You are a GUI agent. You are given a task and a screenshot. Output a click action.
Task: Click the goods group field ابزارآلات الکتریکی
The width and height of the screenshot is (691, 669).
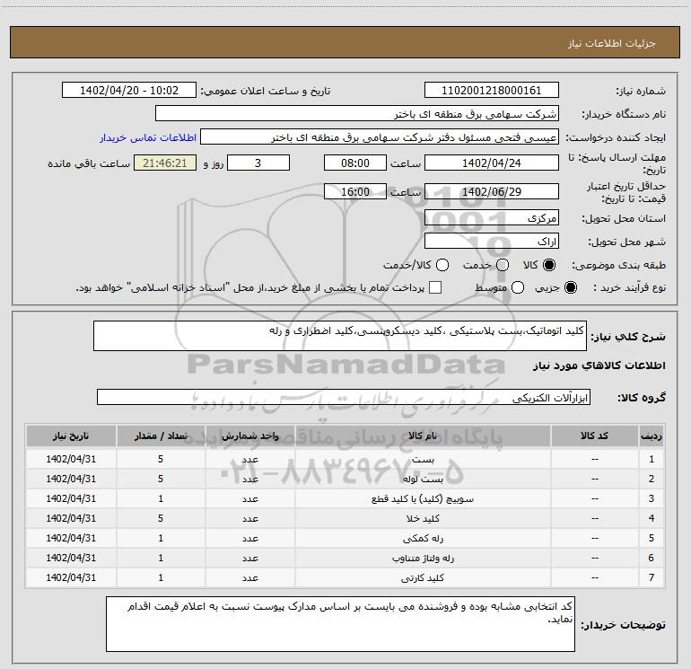point(344,397)
